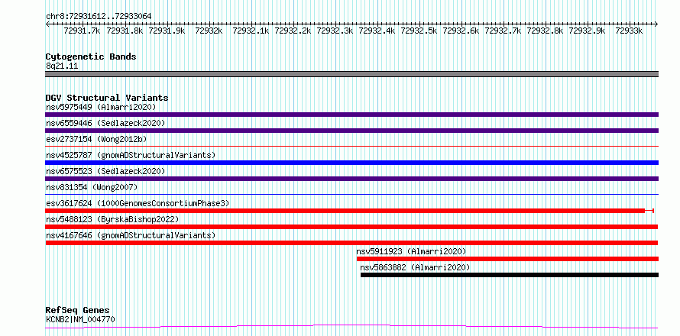Open variant nsv5911923 (Almarri2020) label
680x336 pixels.
pos(411,251)
